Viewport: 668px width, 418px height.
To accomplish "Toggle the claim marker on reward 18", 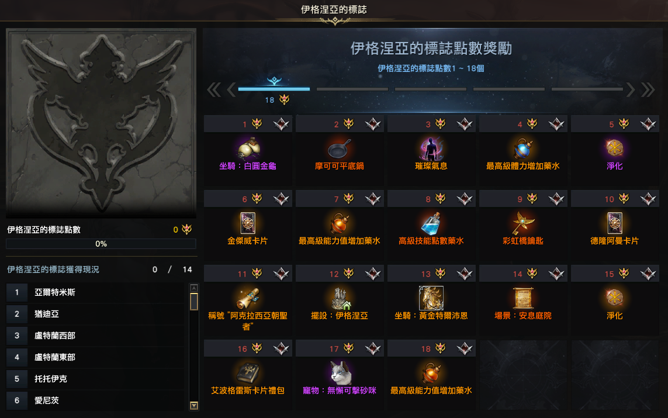I will tap(465, 348).
